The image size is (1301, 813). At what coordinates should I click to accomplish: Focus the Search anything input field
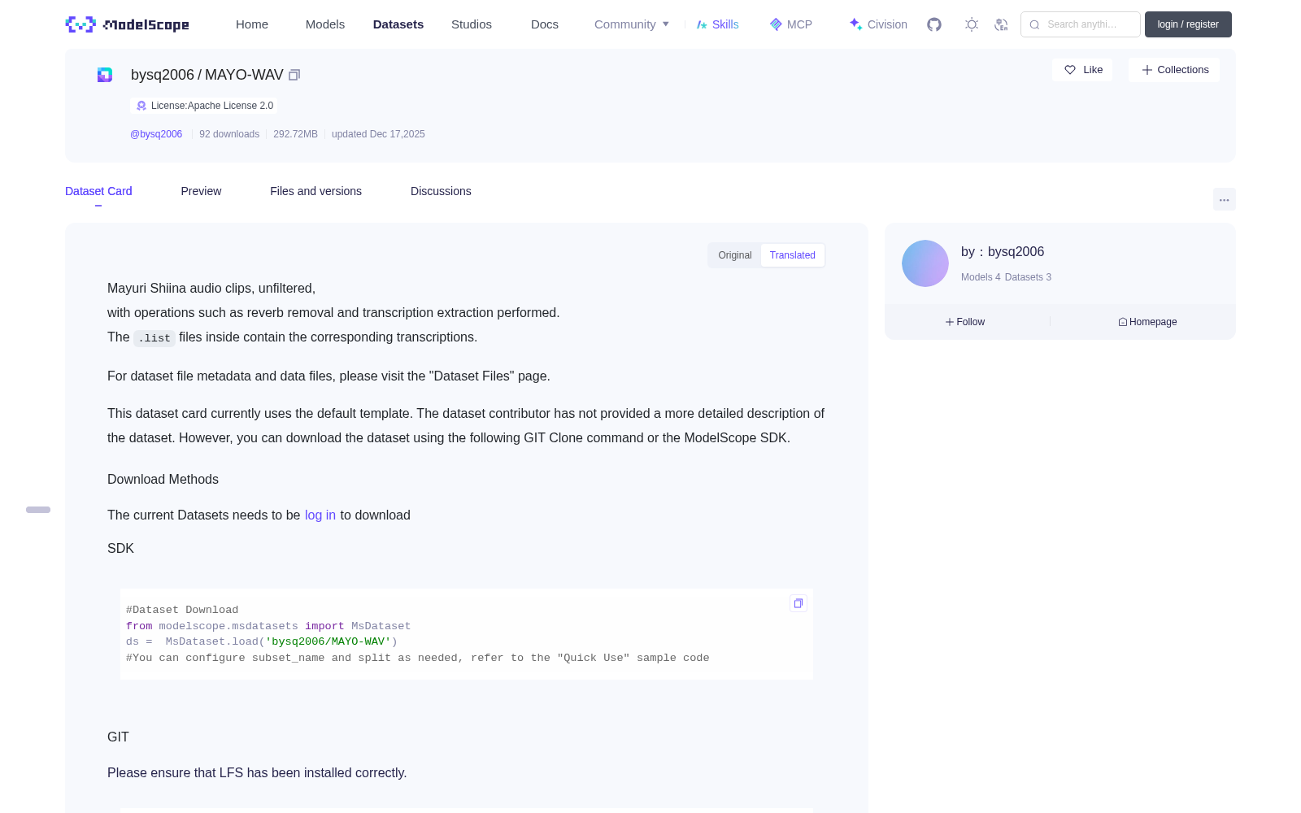(x=1081, y=24)
